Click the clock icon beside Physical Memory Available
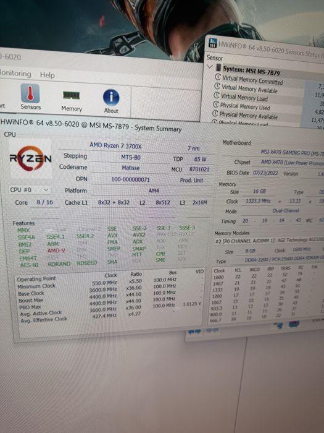 click(215, 113)
